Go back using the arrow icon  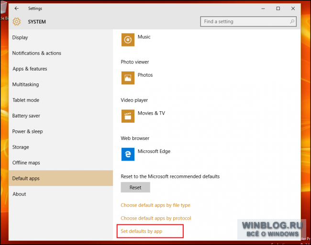16,8
